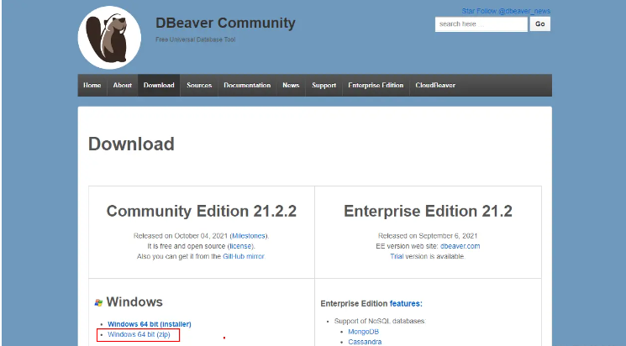This screenshot has height=346, width=626.
Task: Click the Go search button
Action: tap(540, 24)
